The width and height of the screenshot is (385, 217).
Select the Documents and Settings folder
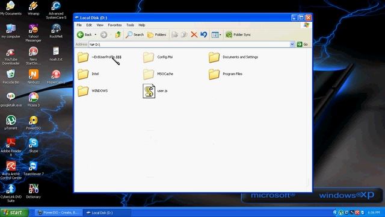(233, 57)
